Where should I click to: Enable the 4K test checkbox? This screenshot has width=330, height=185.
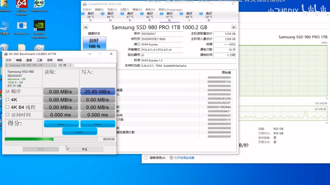8,99
